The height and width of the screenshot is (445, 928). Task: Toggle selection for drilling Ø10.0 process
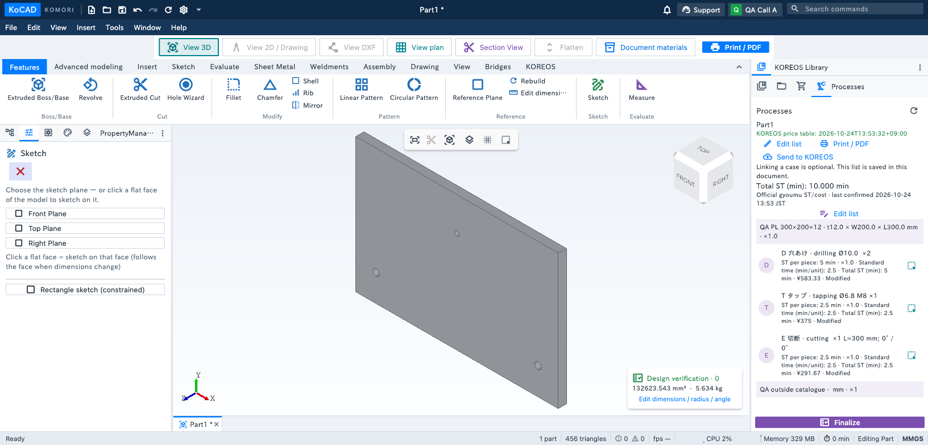coord(912,266)
